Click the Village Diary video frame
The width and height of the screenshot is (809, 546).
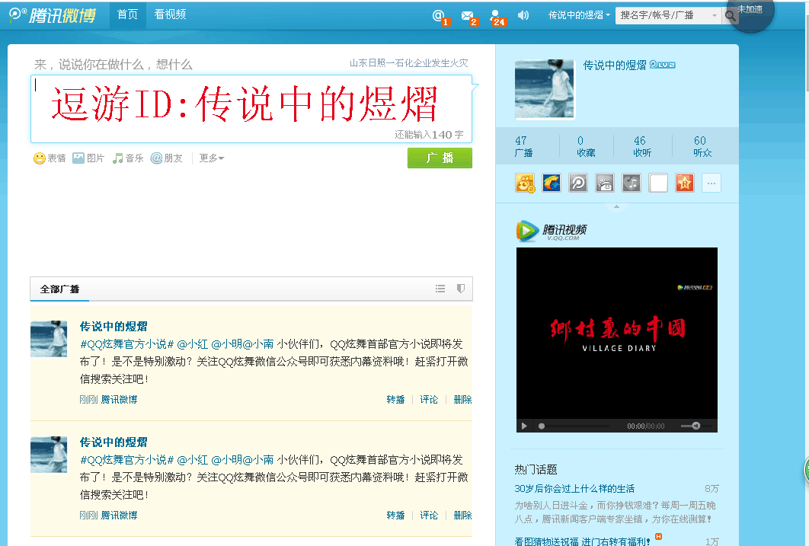[x=616, y=333]
